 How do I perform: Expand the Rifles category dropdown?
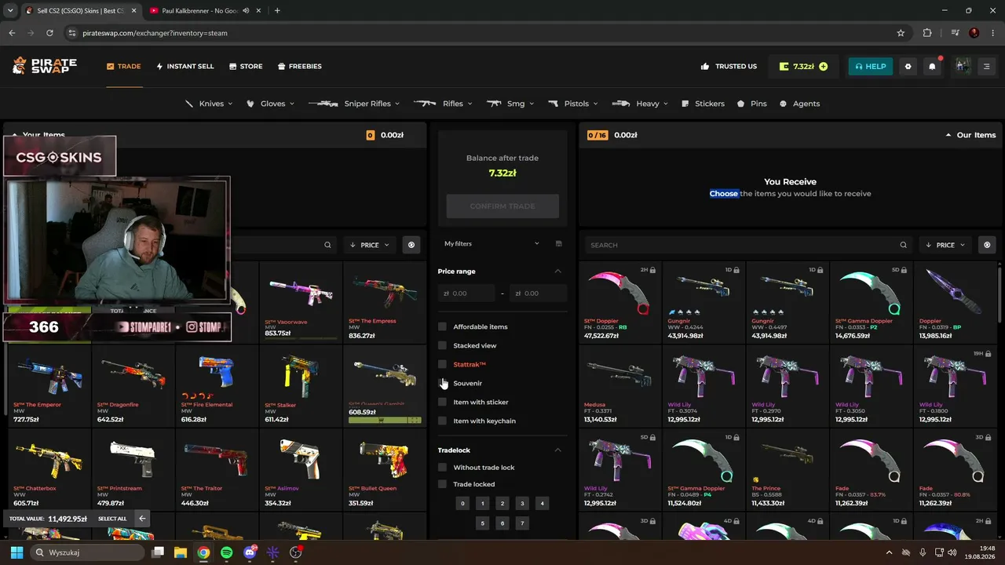point(444,104)
